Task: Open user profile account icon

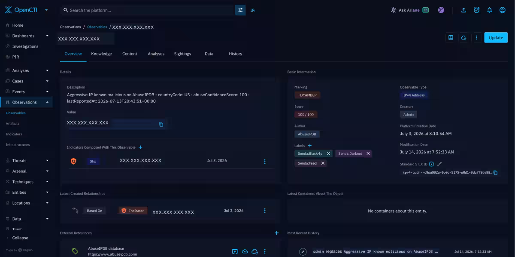Action: pyautogui.click(x=503, y=10)
